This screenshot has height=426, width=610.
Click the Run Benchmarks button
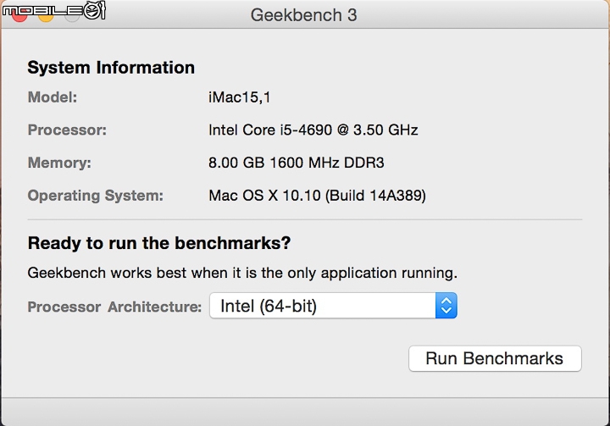495,358
